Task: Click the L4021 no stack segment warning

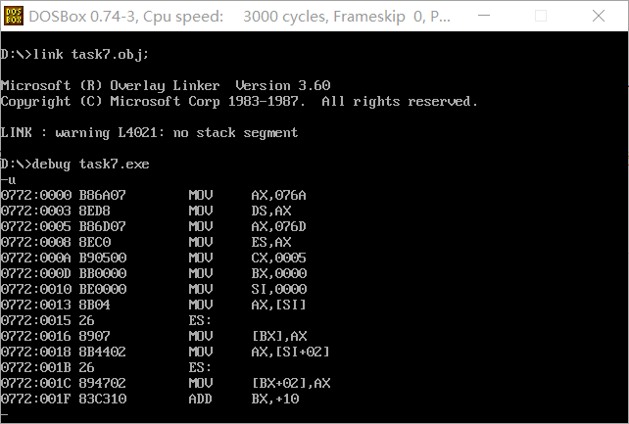Action: [x=149, y=132]
